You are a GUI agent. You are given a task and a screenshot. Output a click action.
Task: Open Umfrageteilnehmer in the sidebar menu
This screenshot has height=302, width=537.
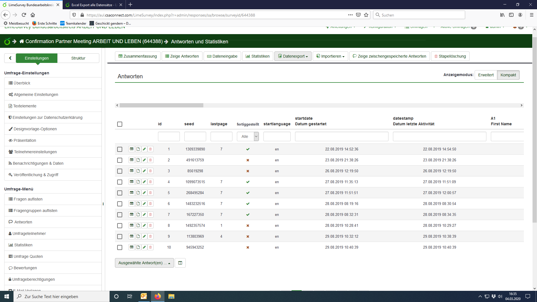[29, 233]
